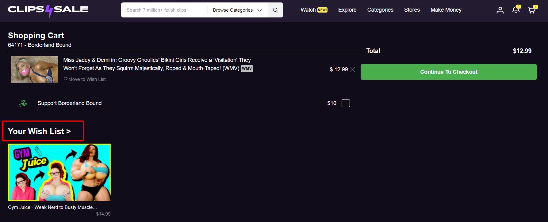Open the Stores menu item
This screenshot has width=548, height=222.
pos(412,10)
